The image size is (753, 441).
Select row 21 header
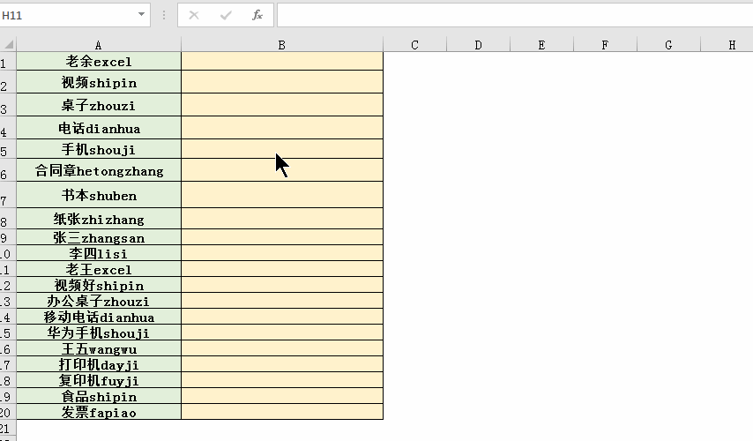pyautogui.click(x=8, y=428)
